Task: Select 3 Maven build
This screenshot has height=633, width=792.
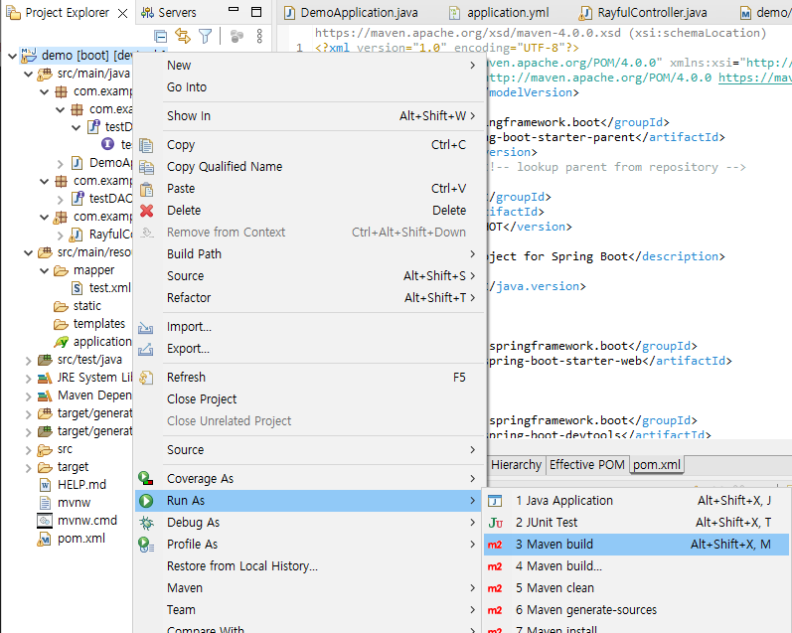Action: coord(636,545)
